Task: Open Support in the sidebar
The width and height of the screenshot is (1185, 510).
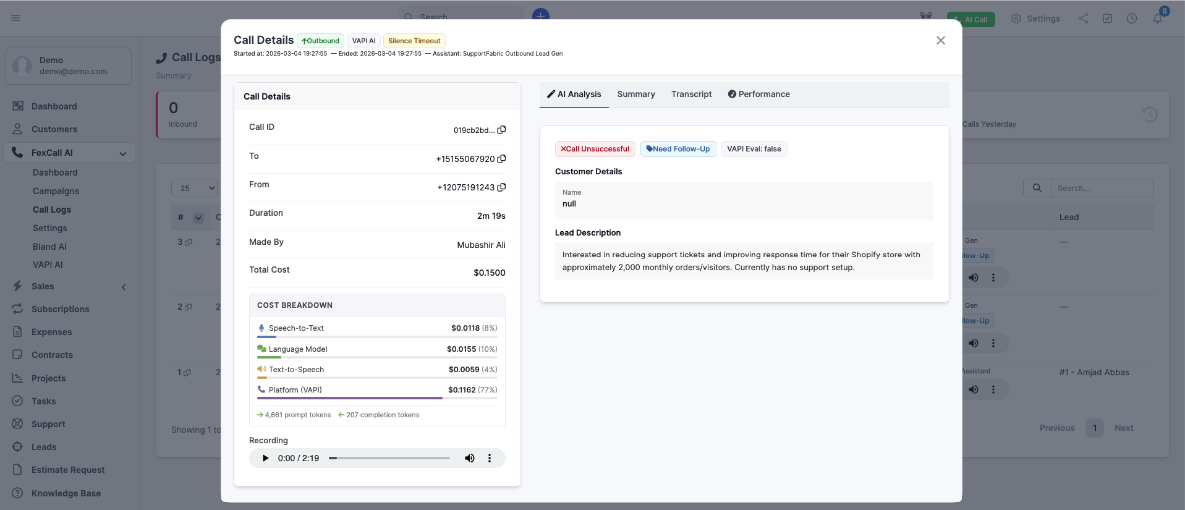Action: pos(48,424)
